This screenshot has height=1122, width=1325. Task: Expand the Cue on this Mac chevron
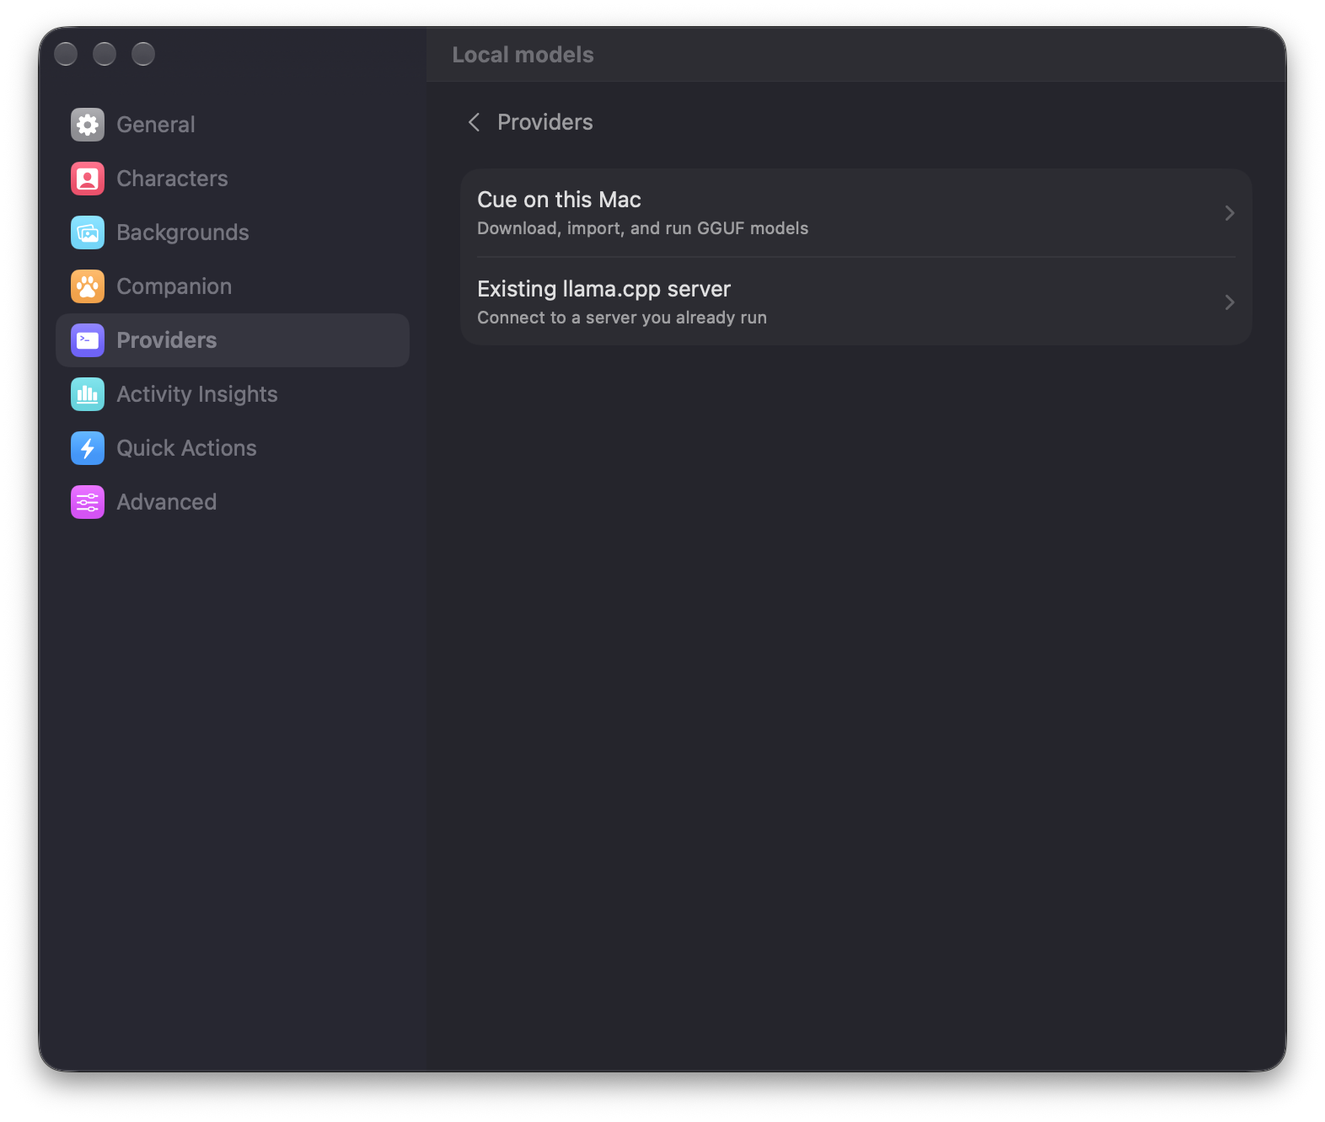(1230, 213)
